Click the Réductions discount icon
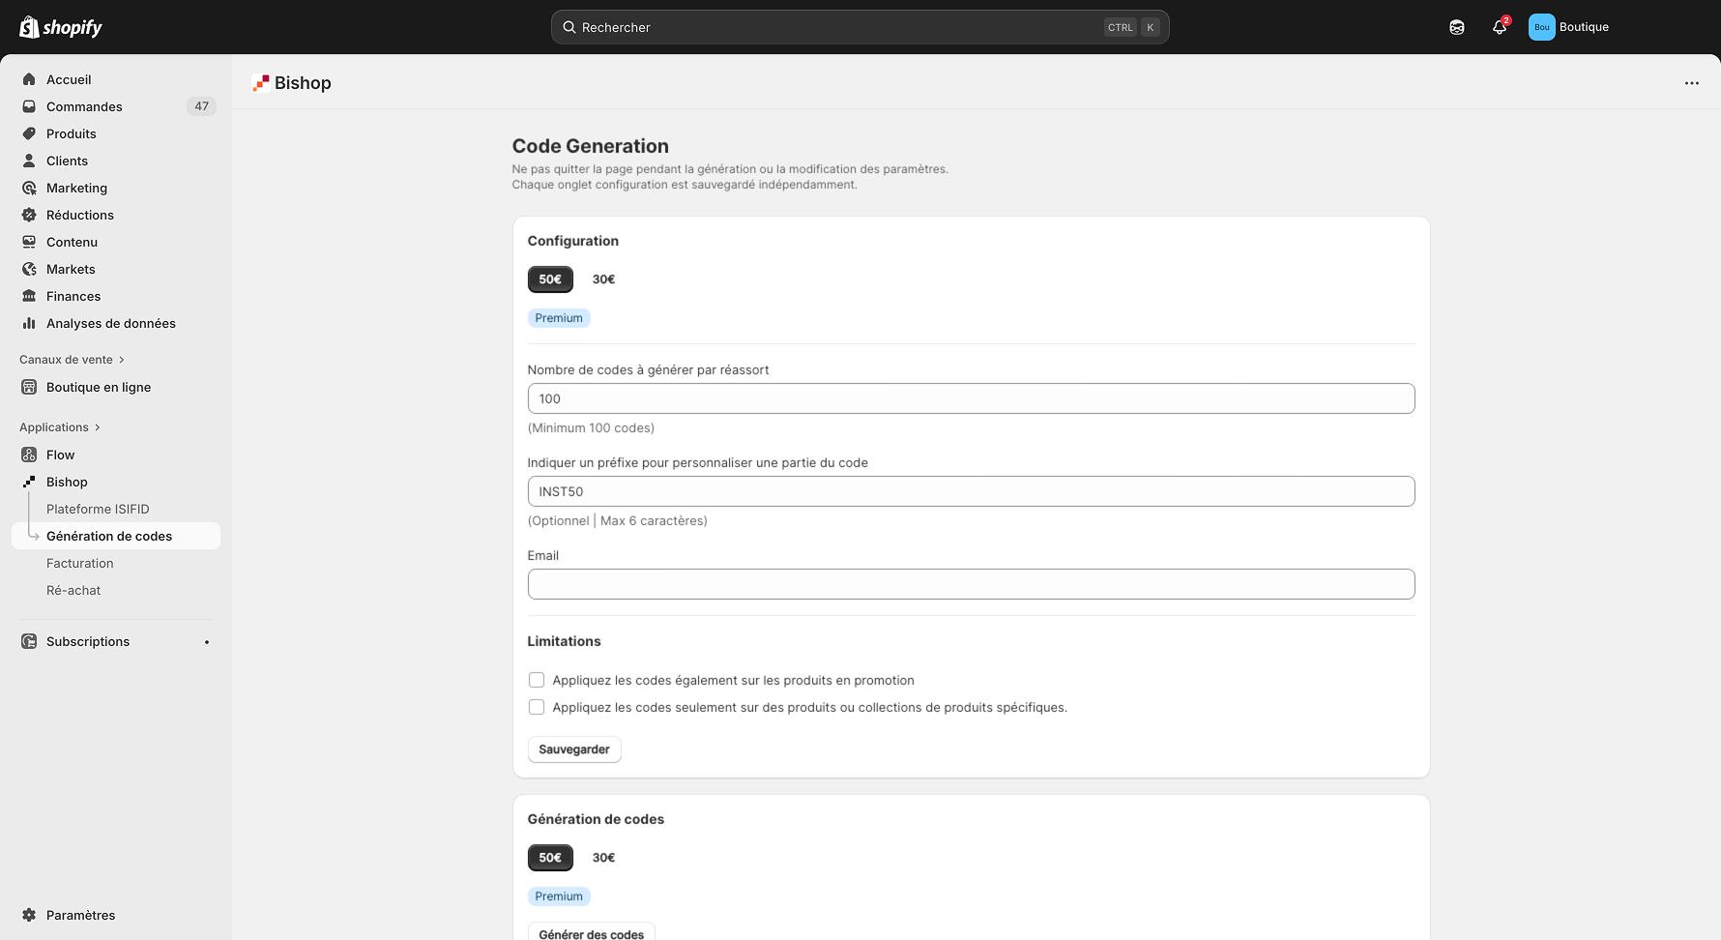The height and width of the screenshot is (940, 1721). coord(29,215)
